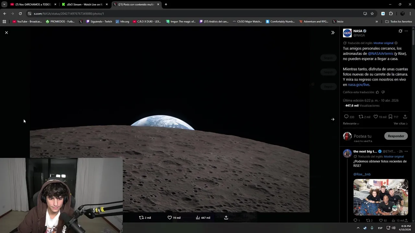Open Comfortably Numb... bookmark
The image size is (415, 233).
pos(280,22)
